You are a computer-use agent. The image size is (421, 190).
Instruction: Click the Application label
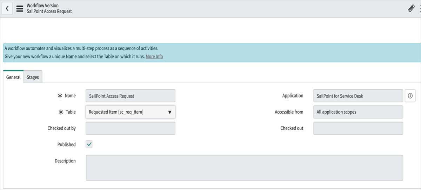(x=293, y=96)
